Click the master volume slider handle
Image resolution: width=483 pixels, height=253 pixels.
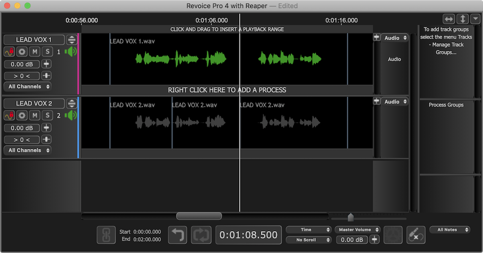351,218
